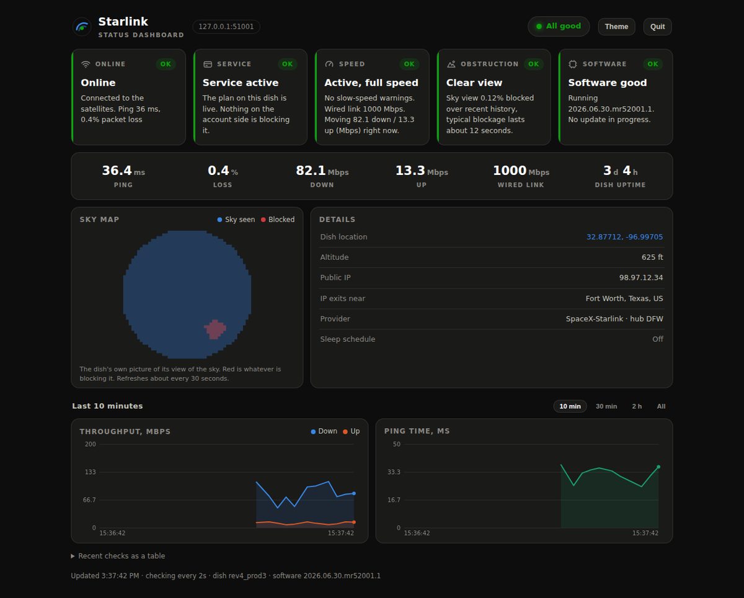Click the 82.1 Mbps down value
744x598 pixels.
click(322, 171)
